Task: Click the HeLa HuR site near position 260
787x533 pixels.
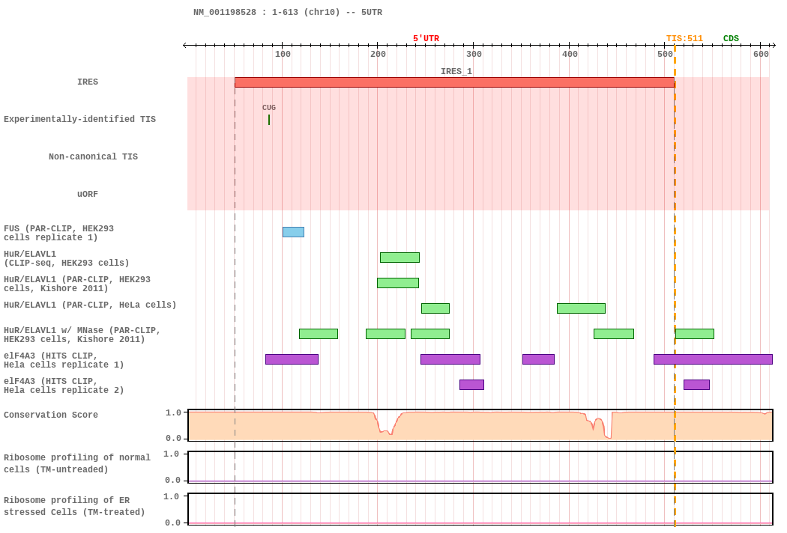Action: pyautogui.click(x=435, y=308)
